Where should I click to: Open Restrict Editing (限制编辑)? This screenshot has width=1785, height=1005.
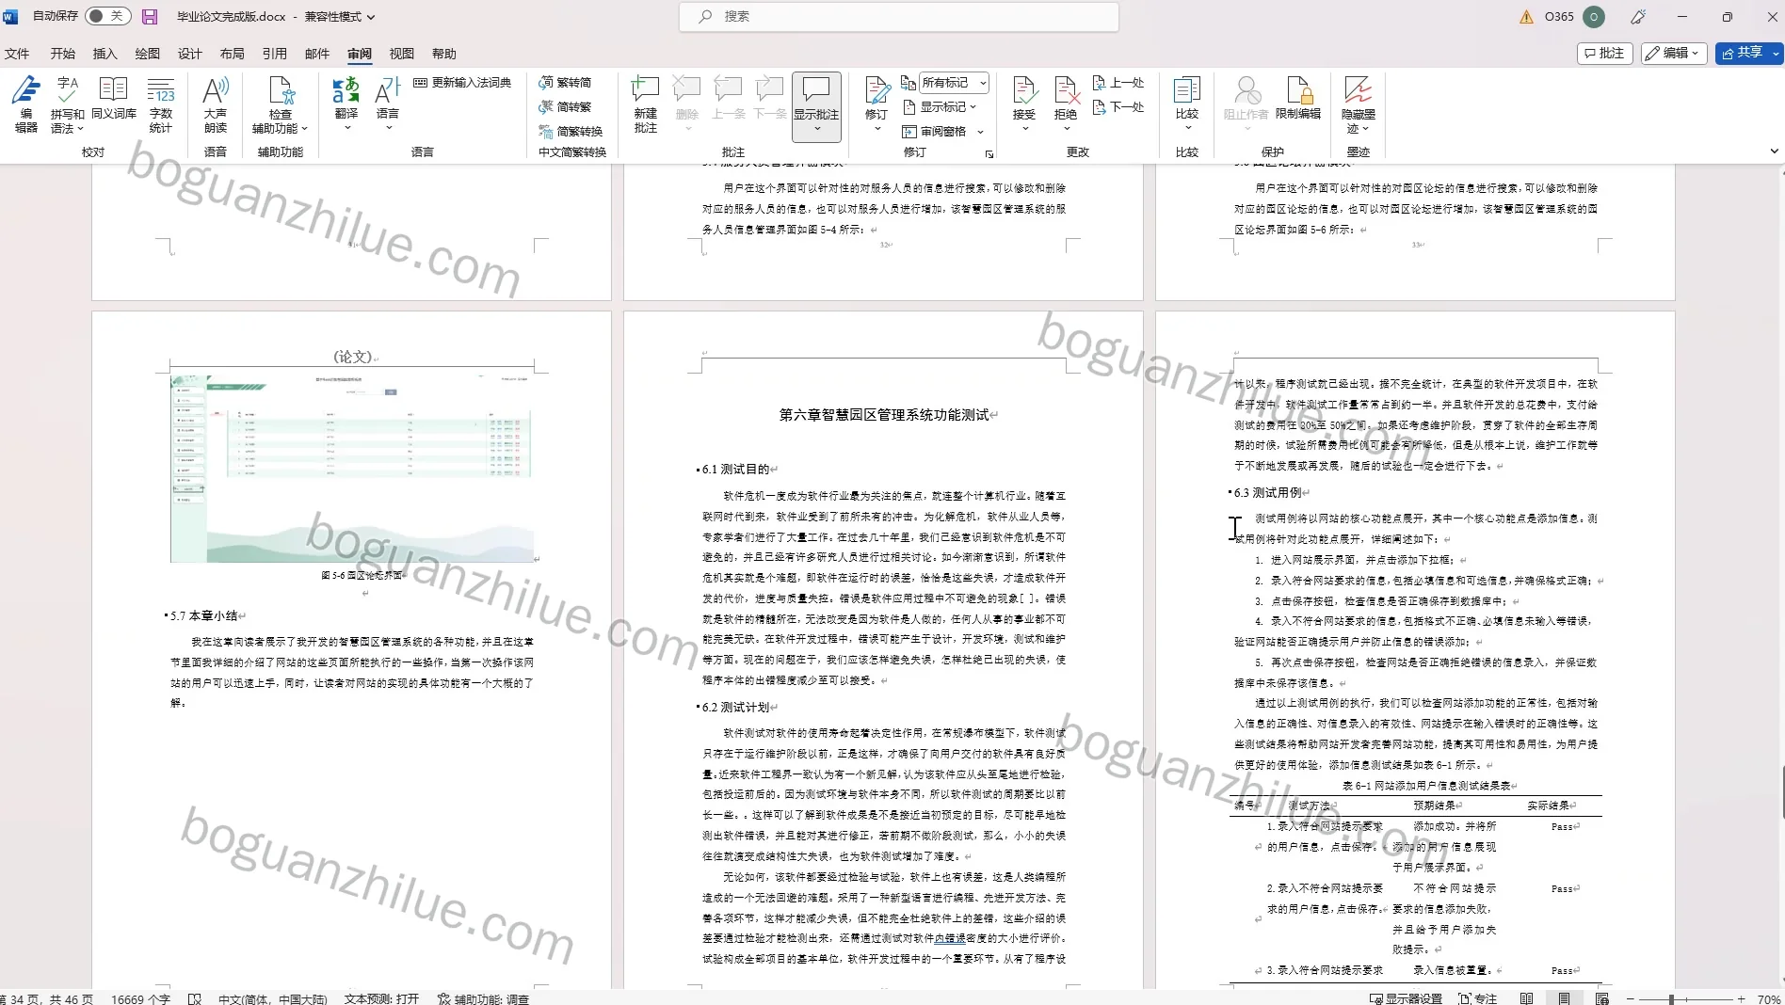coord(1298,99)
